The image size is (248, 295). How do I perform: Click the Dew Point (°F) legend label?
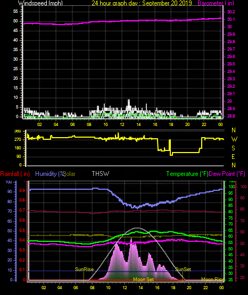coord(227,174)
